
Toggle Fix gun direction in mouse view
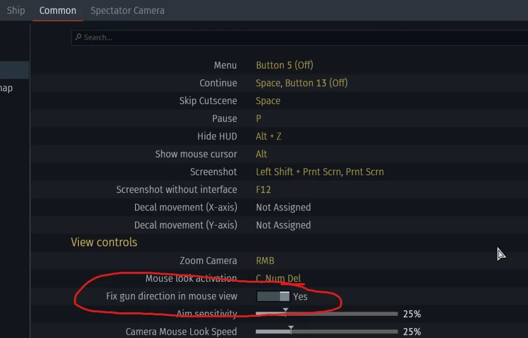(x=273, y=297)
